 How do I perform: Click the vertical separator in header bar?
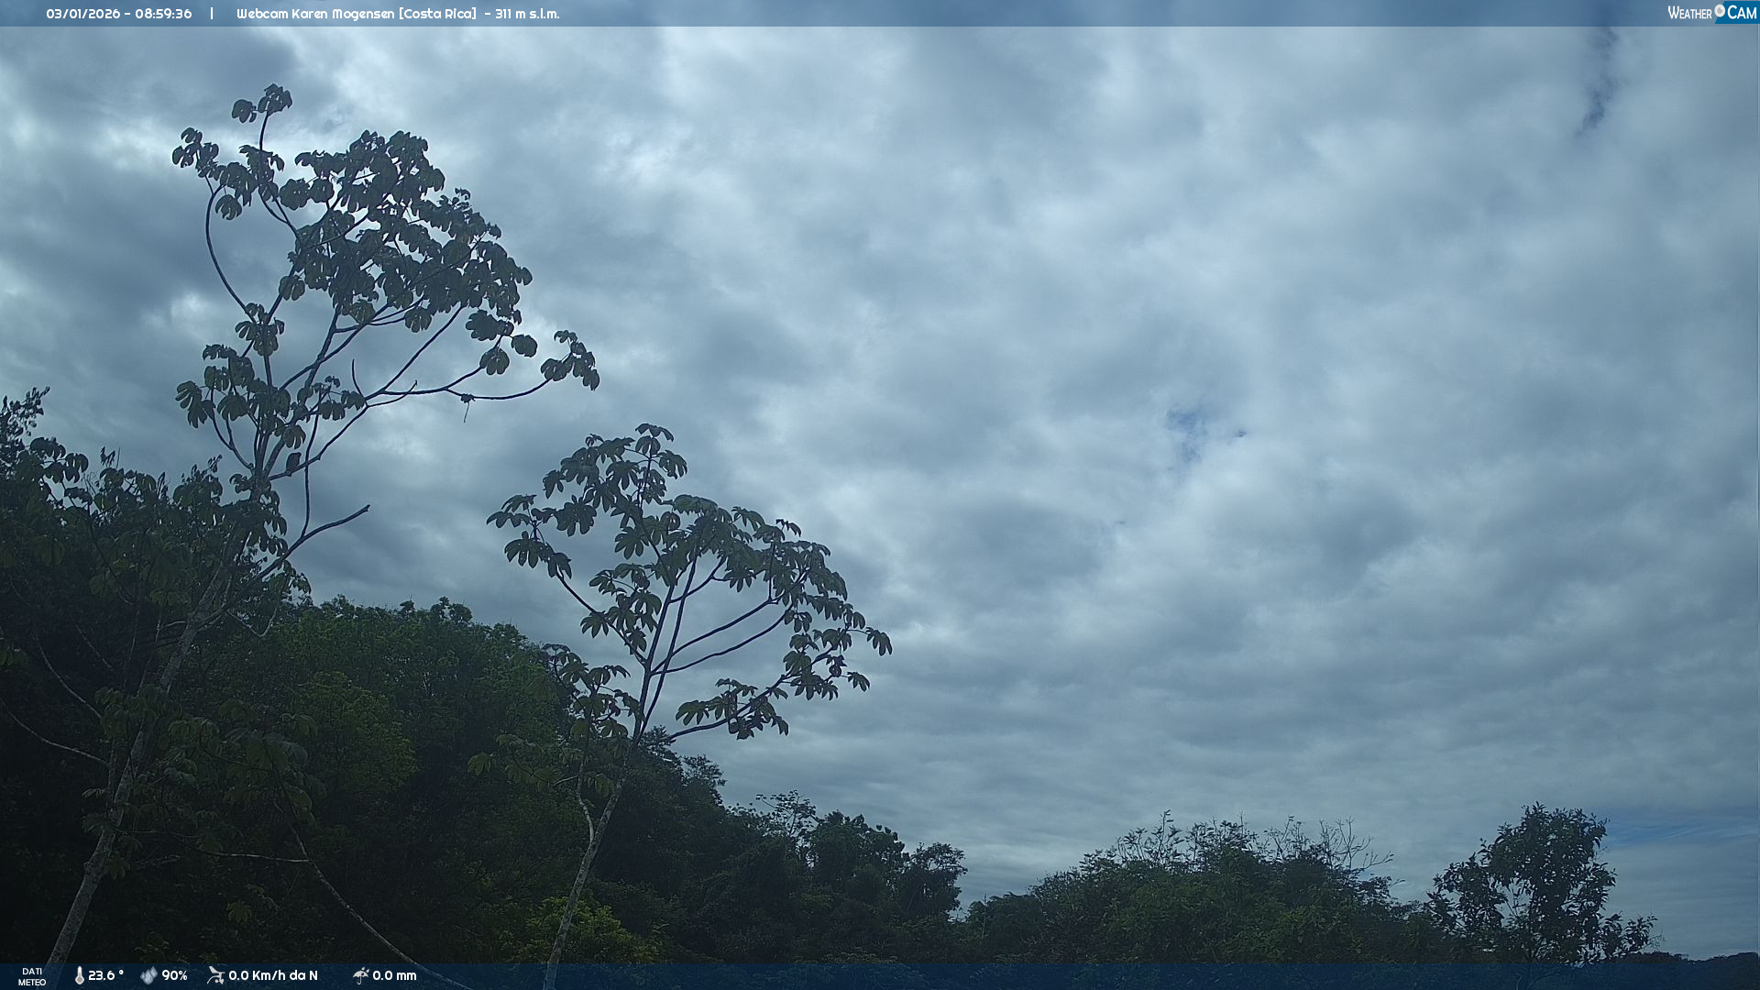click(x=212, y=14)
